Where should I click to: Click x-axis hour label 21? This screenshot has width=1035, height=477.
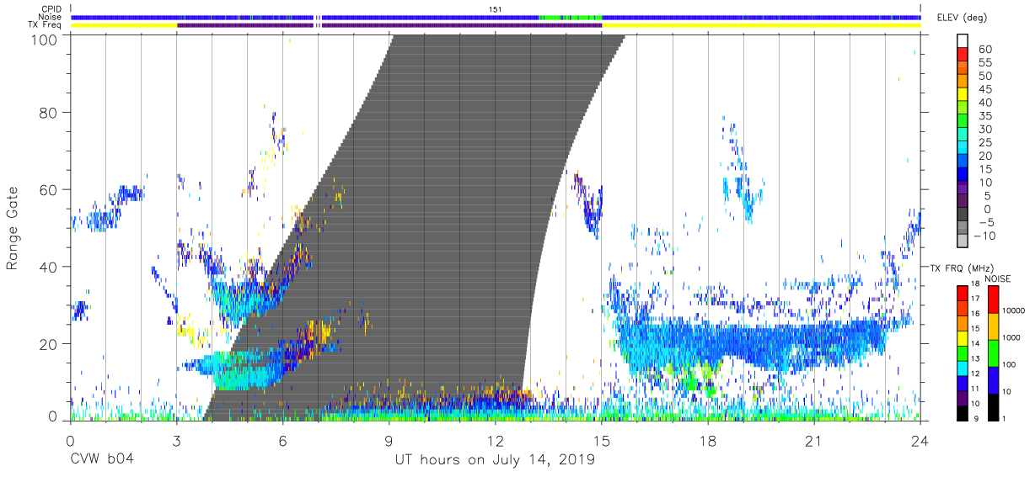point(813,441)
